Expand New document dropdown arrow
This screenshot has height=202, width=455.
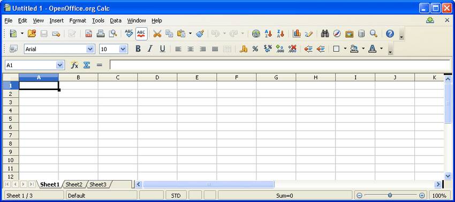(22, 34)
